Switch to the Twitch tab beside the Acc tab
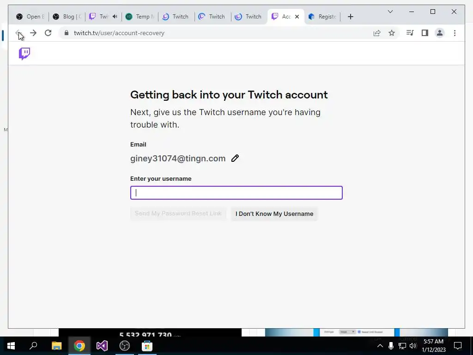 click(249, 17)
